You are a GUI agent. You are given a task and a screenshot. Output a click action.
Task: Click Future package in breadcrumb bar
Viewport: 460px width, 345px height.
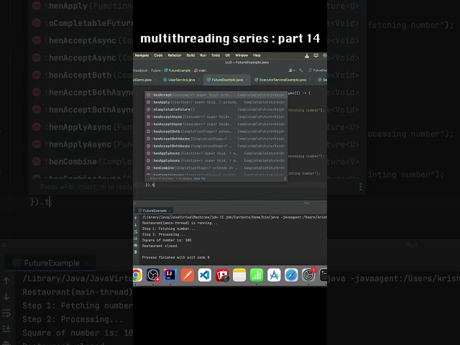[x=156, y=70]
